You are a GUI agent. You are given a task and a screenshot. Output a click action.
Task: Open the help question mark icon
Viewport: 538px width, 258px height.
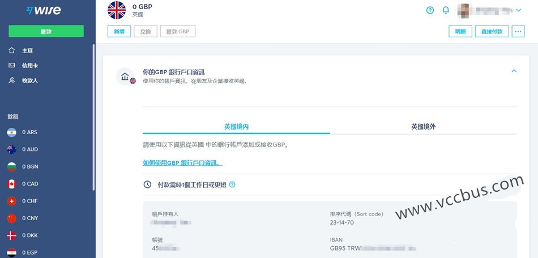[x=430, y=10]
